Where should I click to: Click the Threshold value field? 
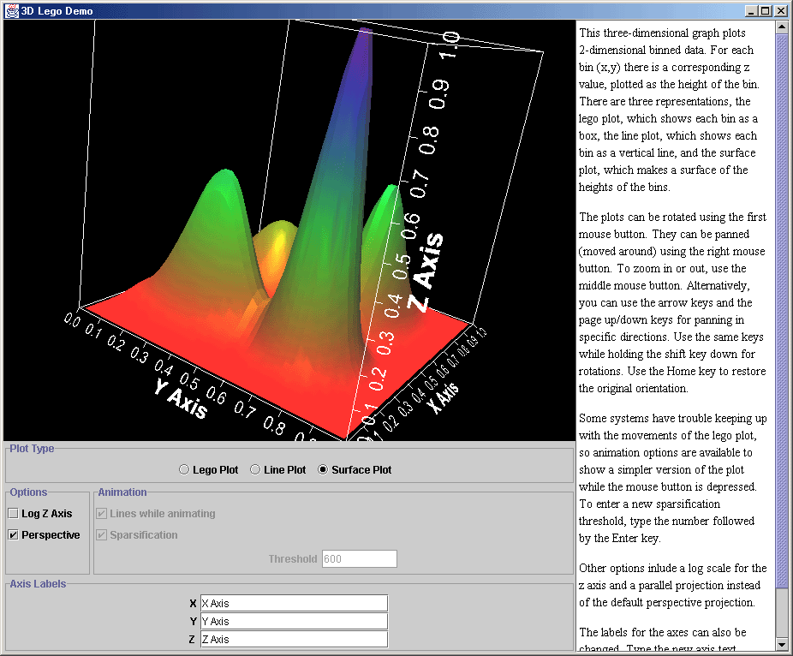(359, 558)
